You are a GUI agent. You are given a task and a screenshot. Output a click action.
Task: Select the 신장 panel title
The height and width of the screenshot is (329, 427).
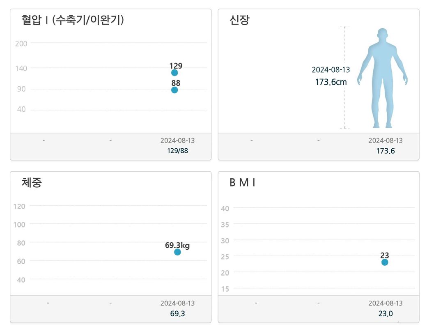[x=239, y=20]
